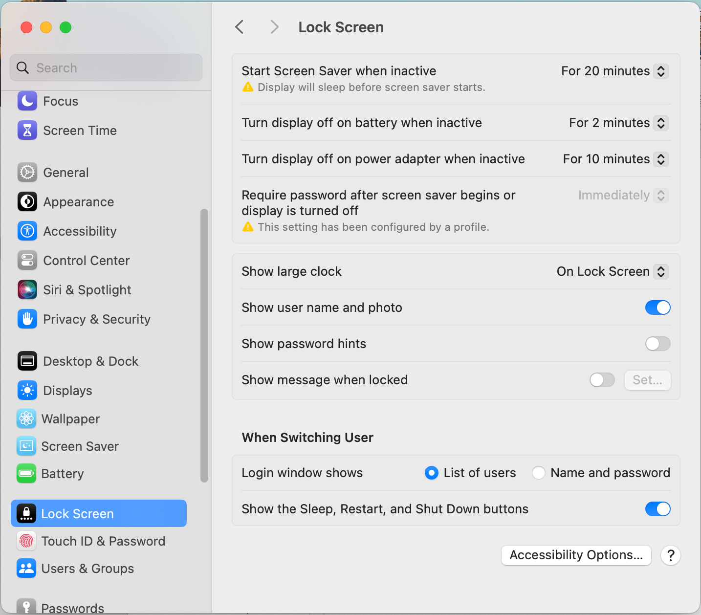Open the Focus moon icon in sidebar
Viewport: 701px width, 615px height.
[x=27, y=101]
